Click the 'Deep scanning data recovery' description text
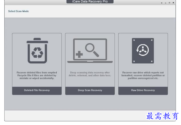The image size is (181, 125). coord(90,74)
